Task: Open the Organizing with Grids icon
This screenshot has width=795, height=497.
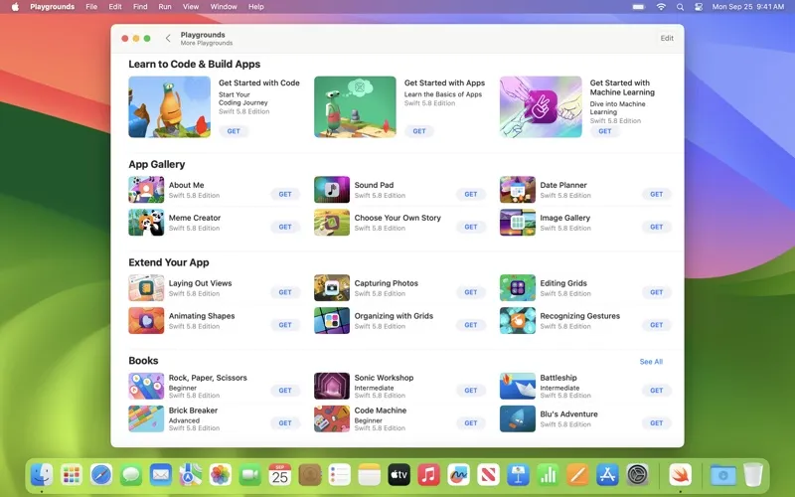Action: 332,320
